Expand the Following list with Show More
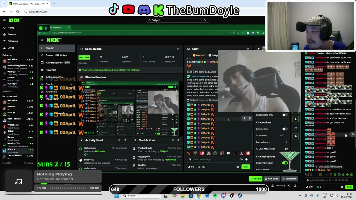Screen dimensions: 356x200 tap(7, 91)
